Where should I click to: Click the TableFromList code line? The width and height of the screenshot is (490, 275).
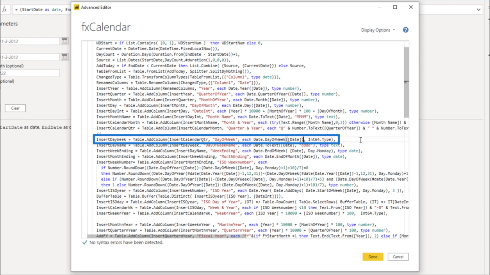[174, 71]
